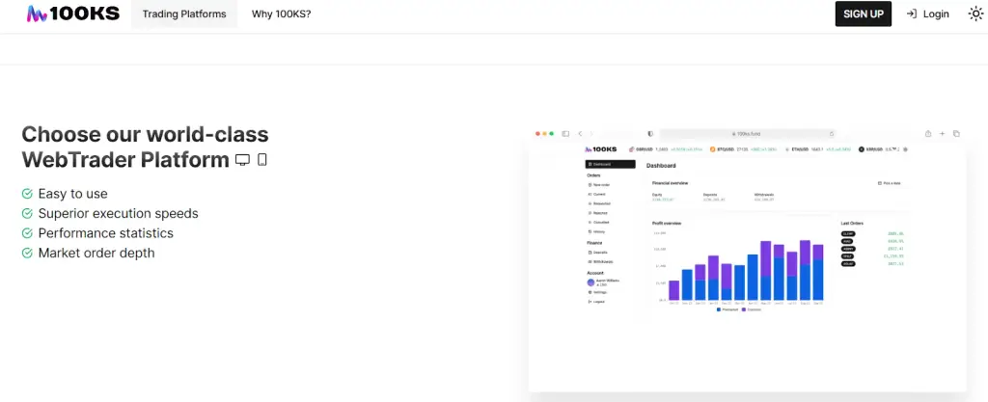The width and height of the screenshot is (988, 402).
Task: Click the preview browser share icon
Action: (928, 133)
